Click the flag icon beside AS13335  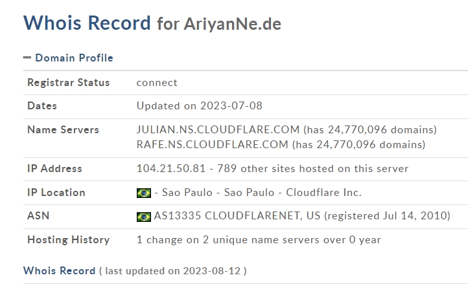pyautogui.click(x=143, y=216)
